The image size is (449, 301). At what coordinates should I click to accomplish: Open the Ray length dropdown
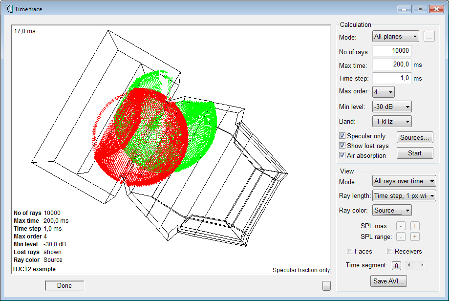(404, 195)
